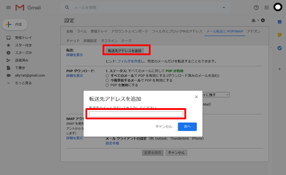Image resolution: width=286 pixels, height=175 pixels.
Task: Click the forwarding email address input field
Action: 136,114
